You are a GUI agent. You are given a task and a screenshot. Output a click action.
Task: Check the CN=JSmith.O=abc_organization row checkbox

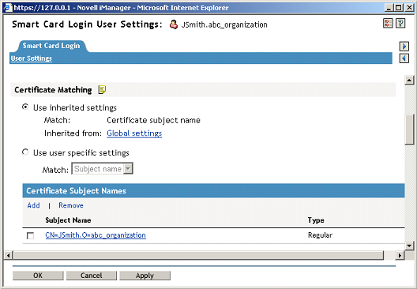pyautogui.click(x=30, y=235)
